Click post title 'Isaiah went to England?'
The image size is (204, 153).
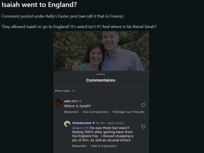pyautogui.click(x=39, y=5)
